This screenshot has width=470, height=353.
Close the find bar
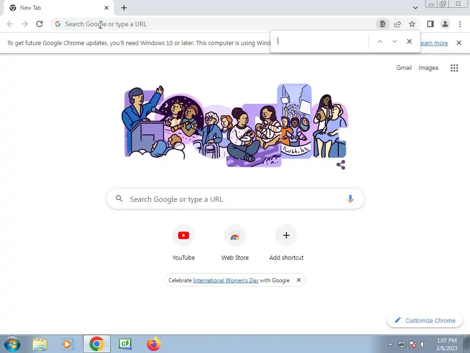click(x=409, y=41)
